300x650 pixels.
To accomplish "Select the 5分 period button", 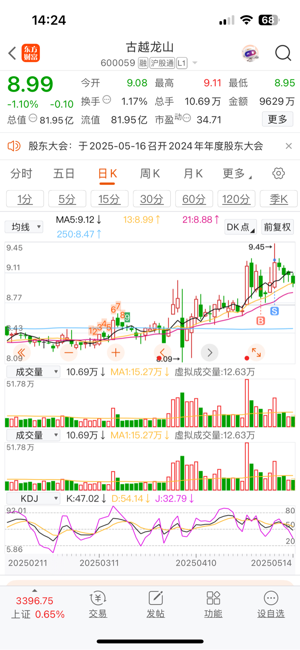I will (67, 199).
